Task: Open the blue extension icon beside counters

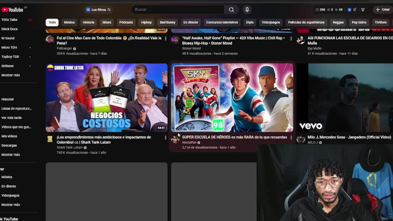Action: click(349, 10)
